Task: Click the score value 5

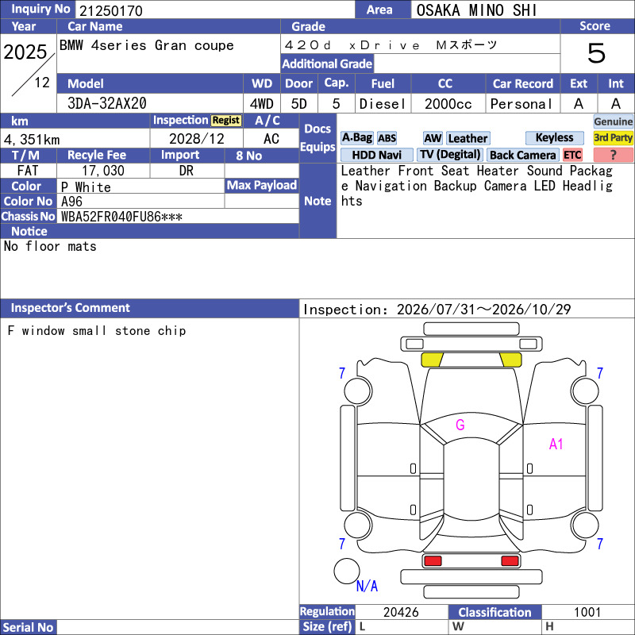Action: point(597,53)
